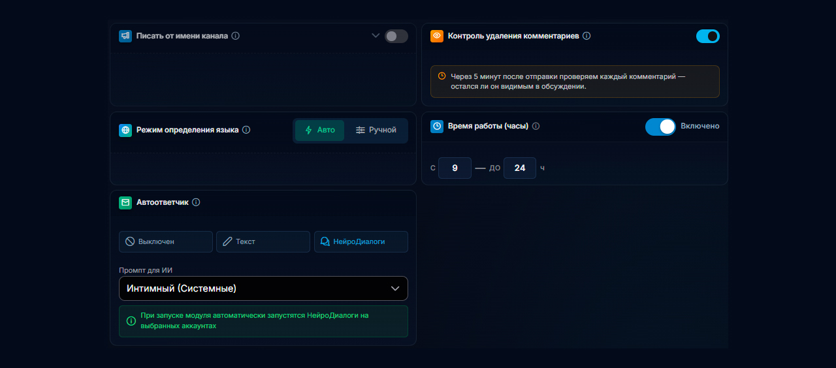The height and width of the screenshot is (368, 836).
Task: Select the Авто language mode
Action: [319, 130]
